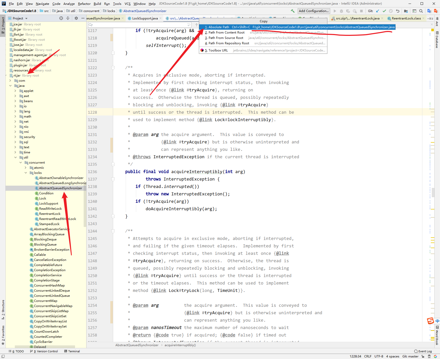Click the Search Everywhere magnifier icon
The height and width of the screenshot is (359, 440).
pos(421,11)
